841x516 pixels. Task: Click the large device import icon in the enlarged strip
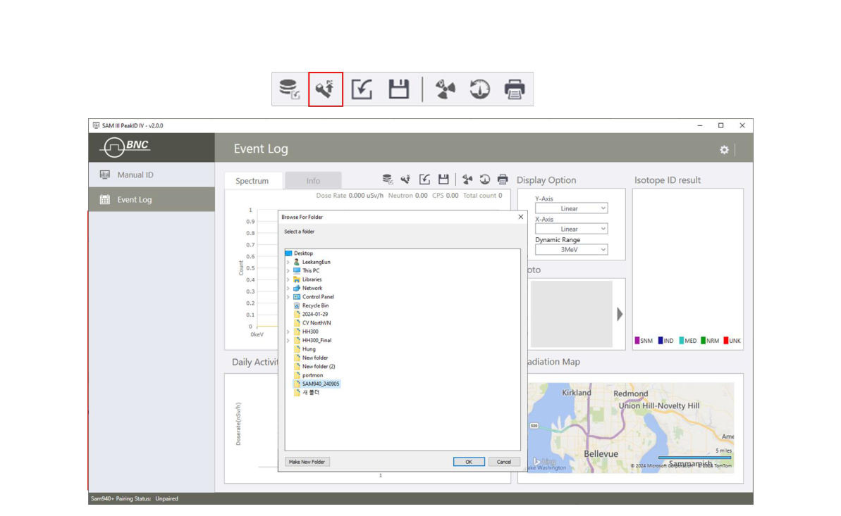(x=326, y=89)
